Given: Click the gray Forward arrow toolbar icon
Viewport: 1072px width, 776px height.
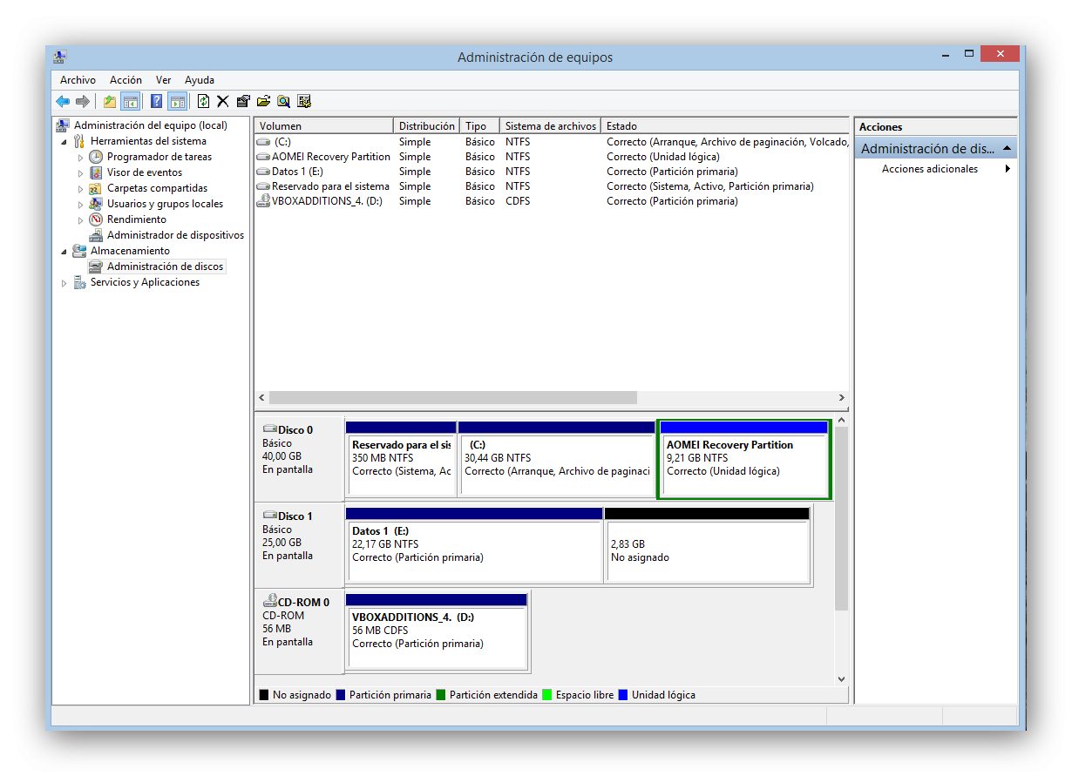Looking at the screenshot, I should pos(83,101).
